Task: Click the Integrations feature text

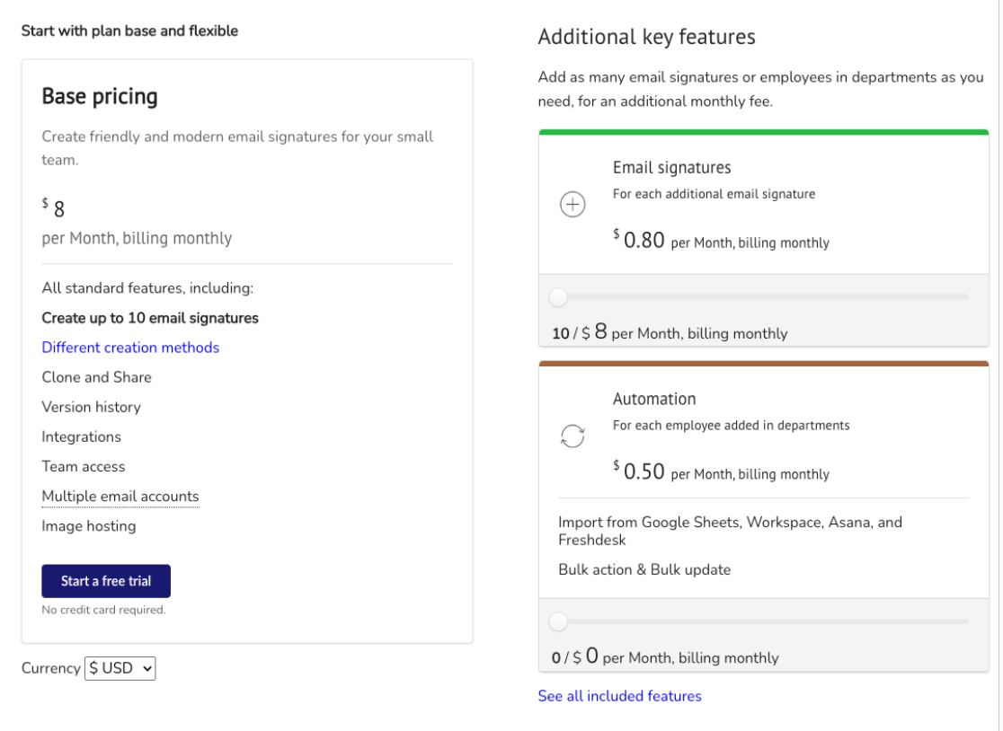Action: pos(81,437)
